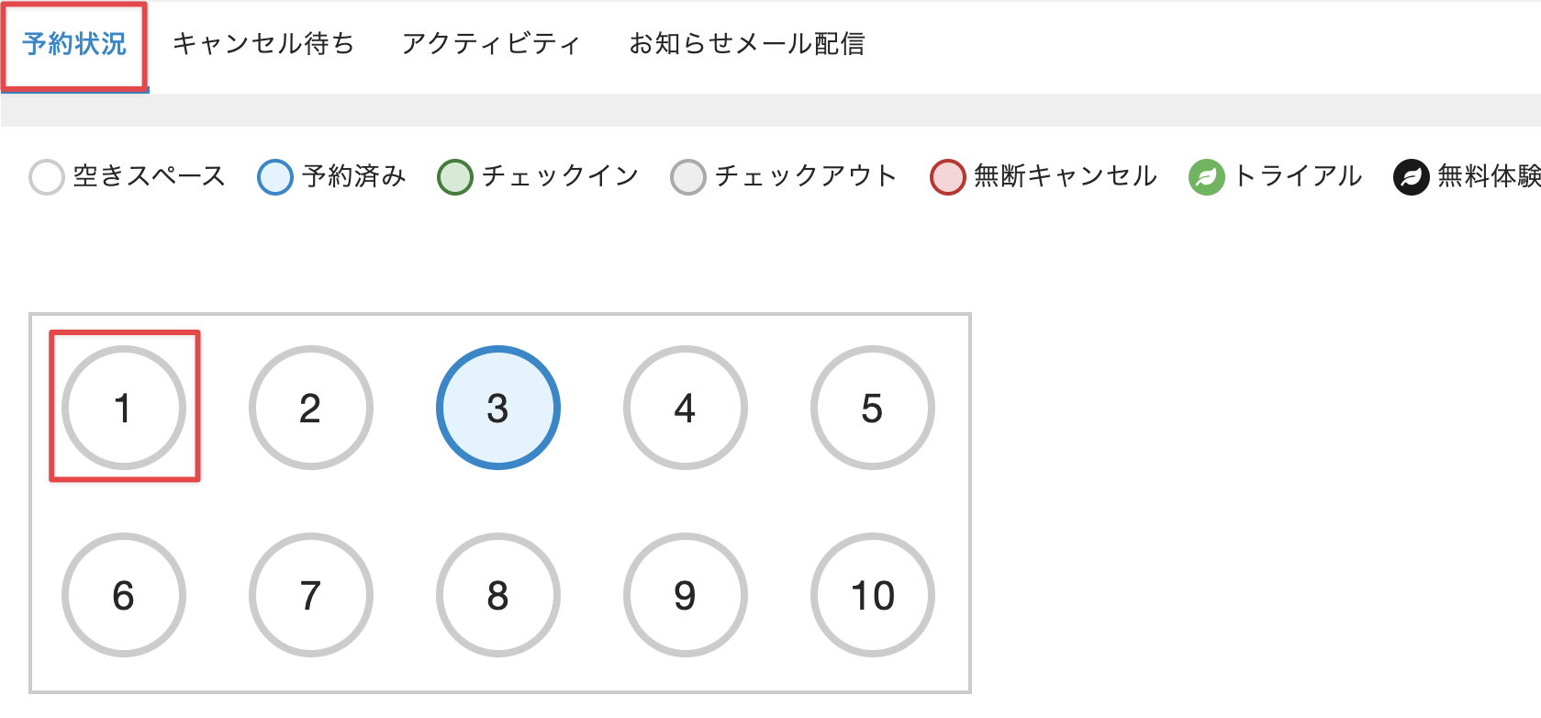1541x718 pixels.
Task: Click the トライアル green leaf icon
Action: tap(1207, 177)
